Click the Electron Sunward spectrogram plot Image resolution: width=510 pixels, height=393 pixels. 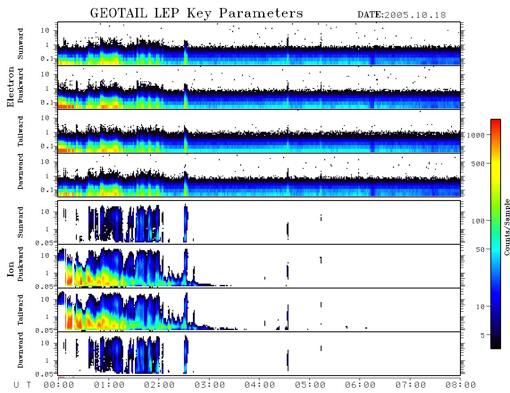(x=259, y=44)
